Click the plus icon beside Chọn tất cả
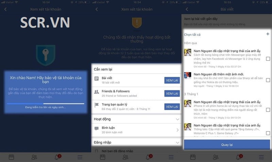This screenshot has height=162, width=272. click(268, 34)
